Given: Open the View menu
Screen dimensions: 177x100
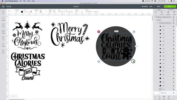Looking at the screenshot, I should pos(29,1).
